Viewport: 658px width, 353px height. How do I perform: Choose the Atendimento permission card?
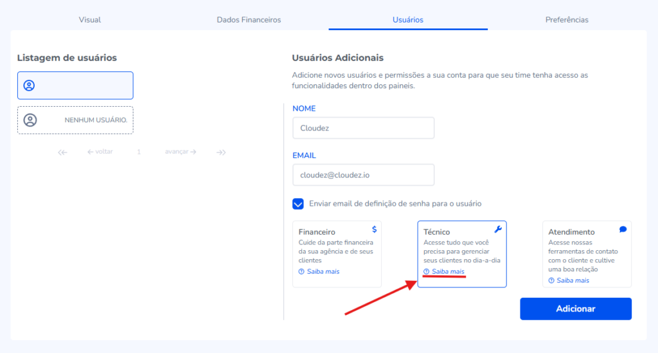[x=587, y=253]
